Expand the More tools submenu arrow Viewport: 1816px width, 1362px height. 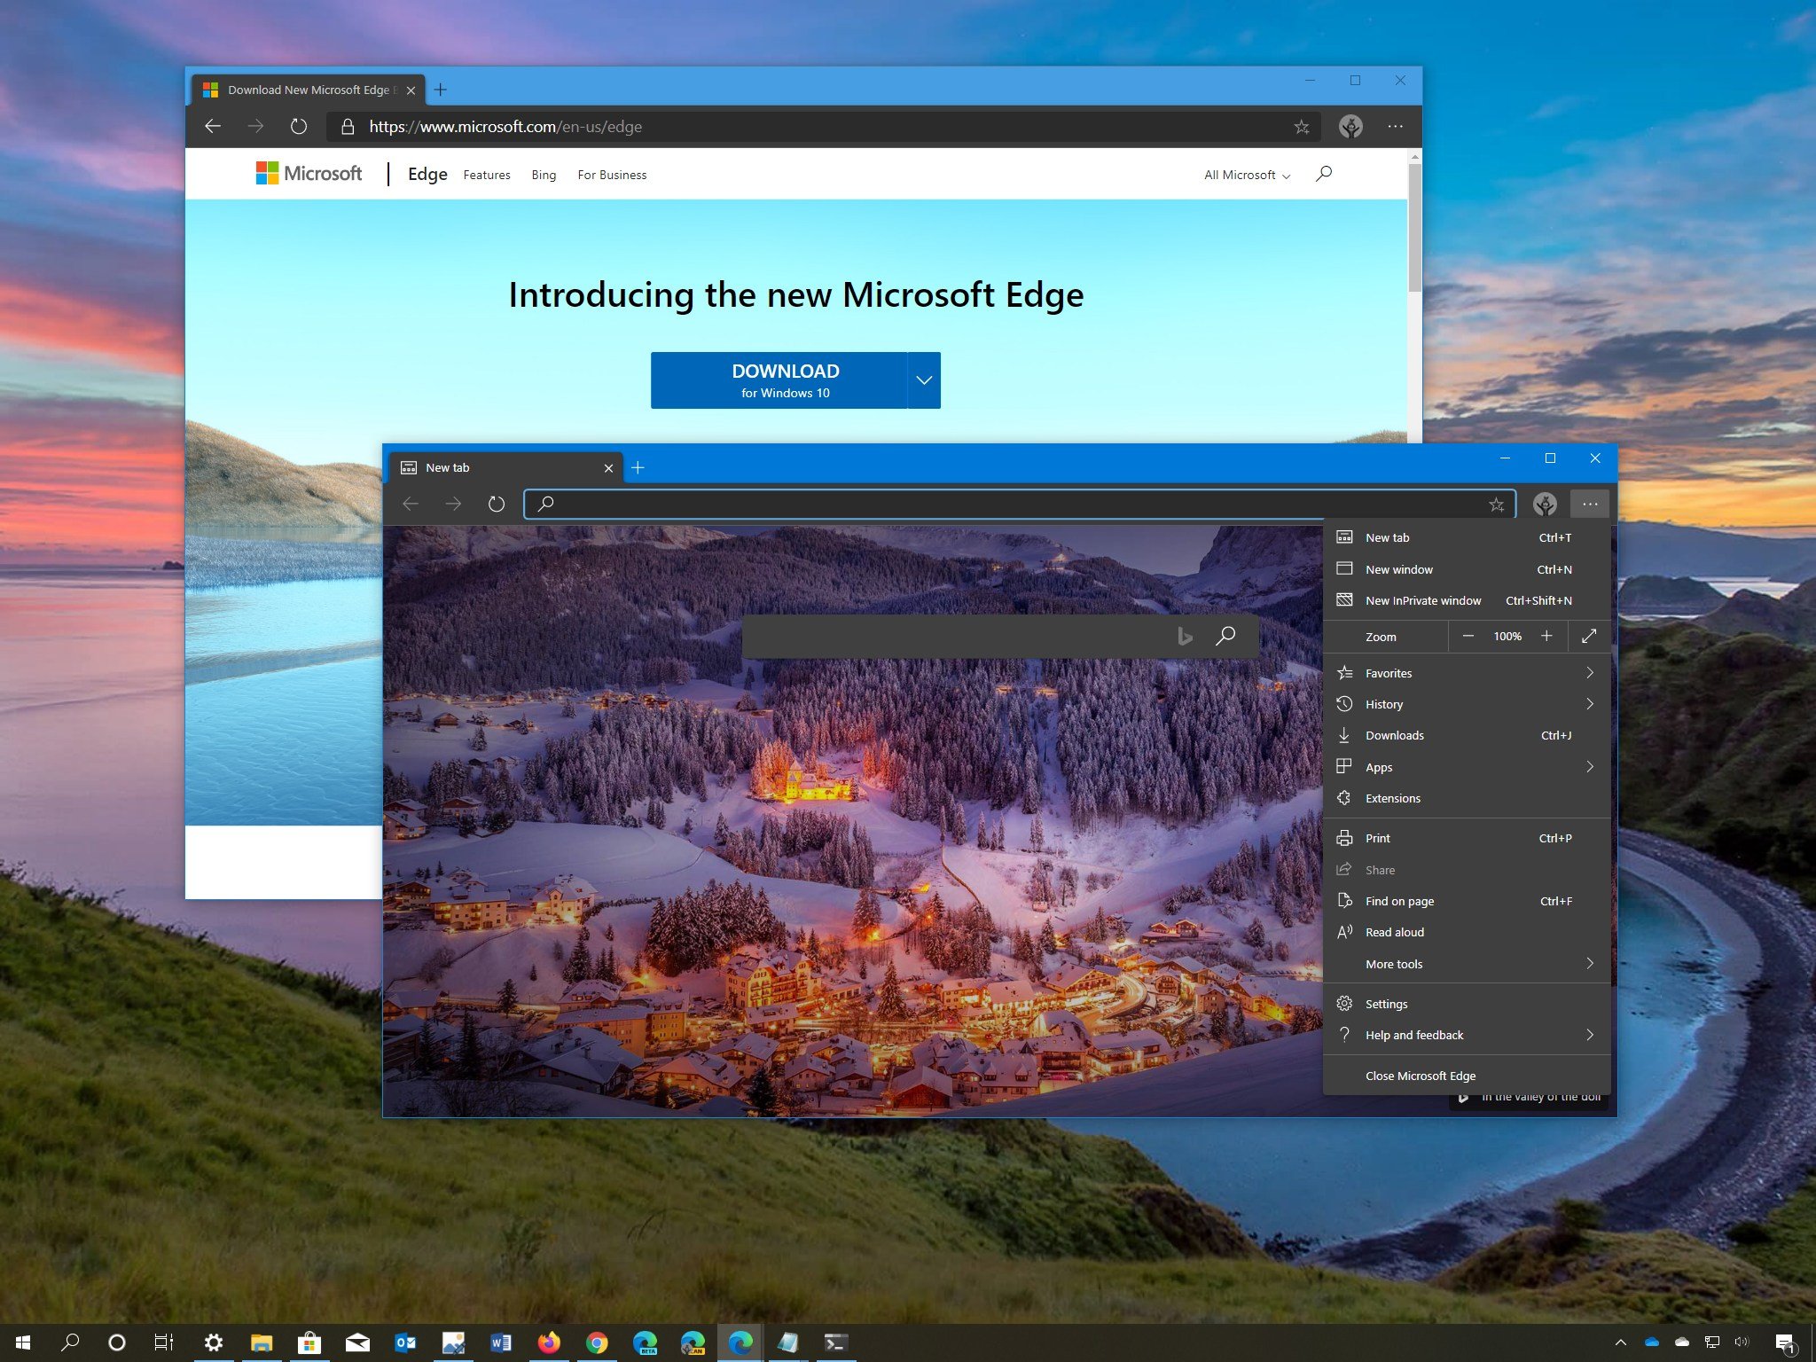1592,963
